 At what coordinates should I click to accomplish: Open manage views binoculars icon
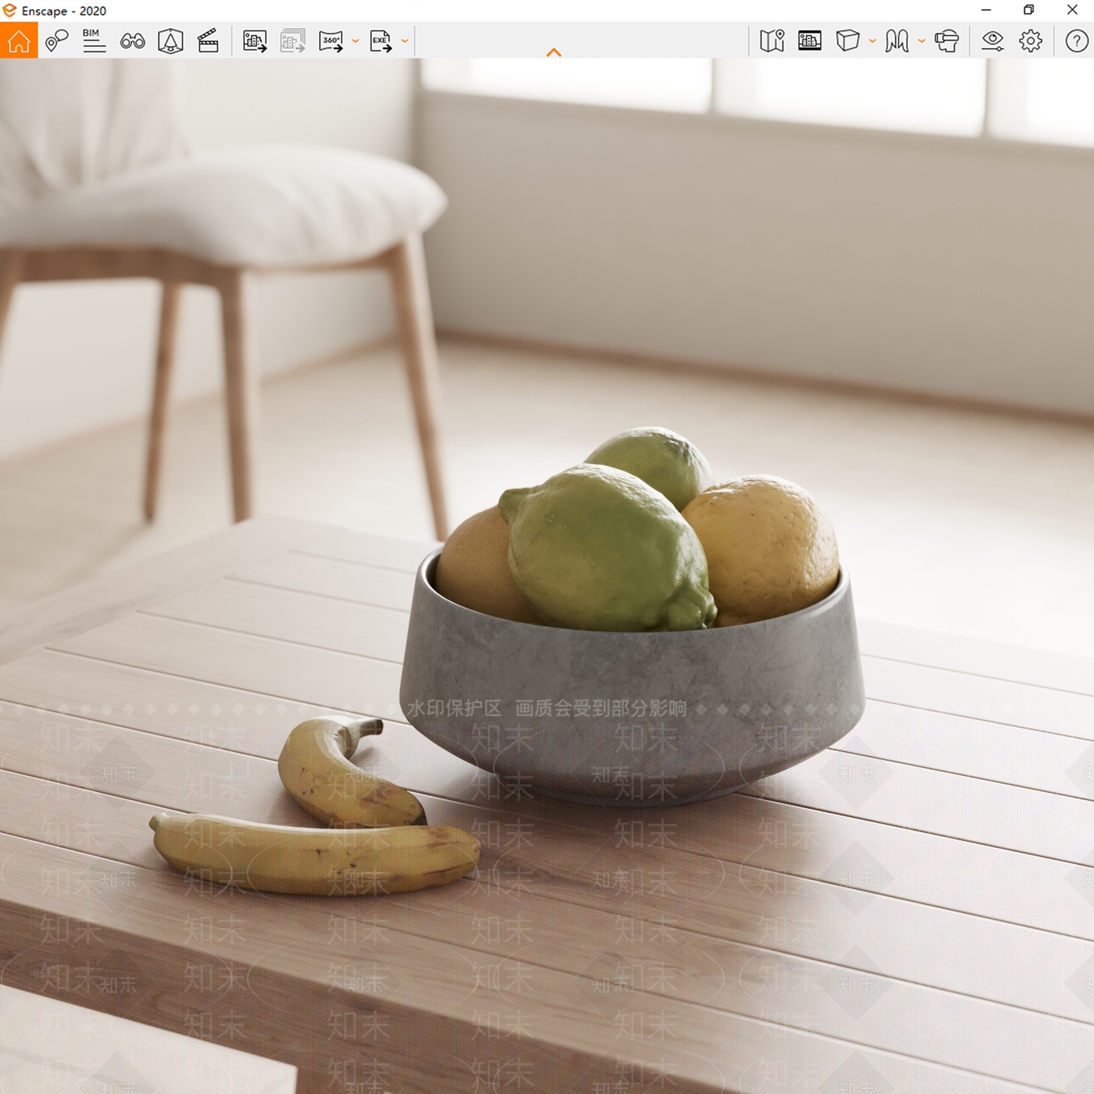point(132,42)
